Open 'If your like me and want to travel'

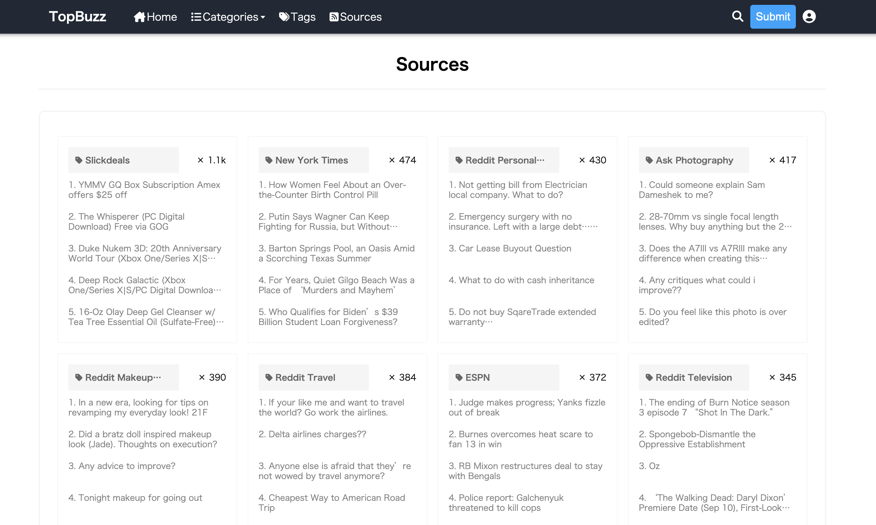click(331, 408)
